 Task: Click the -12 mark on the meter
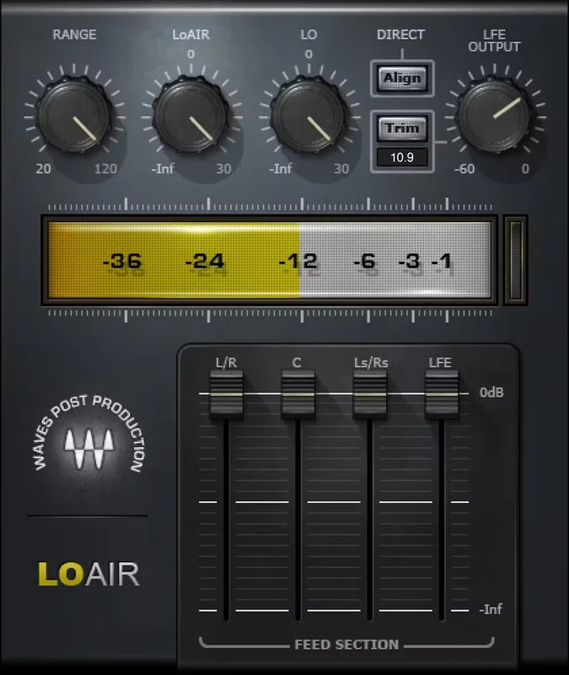[x=298, y=261]
